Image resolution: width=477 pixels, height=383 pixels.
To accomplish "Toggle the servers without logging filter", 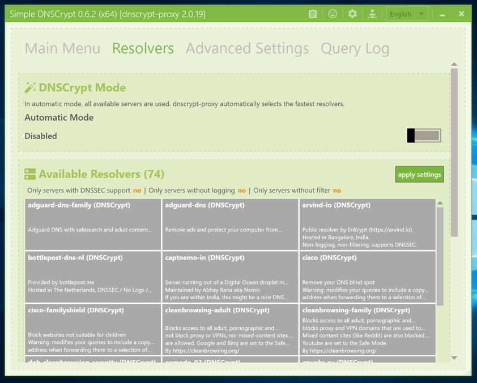I will point(242,191).
